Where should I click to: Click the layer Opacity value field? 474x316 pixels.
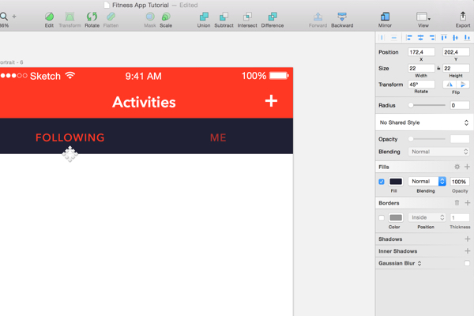(460, 139)
